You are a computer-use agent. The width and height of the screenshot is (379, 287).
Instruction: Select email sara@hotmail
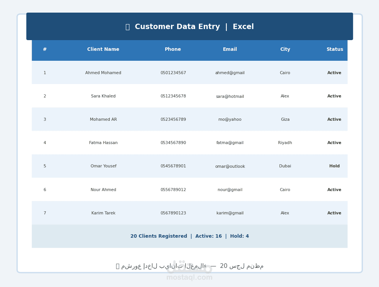[x=230, y=96]
